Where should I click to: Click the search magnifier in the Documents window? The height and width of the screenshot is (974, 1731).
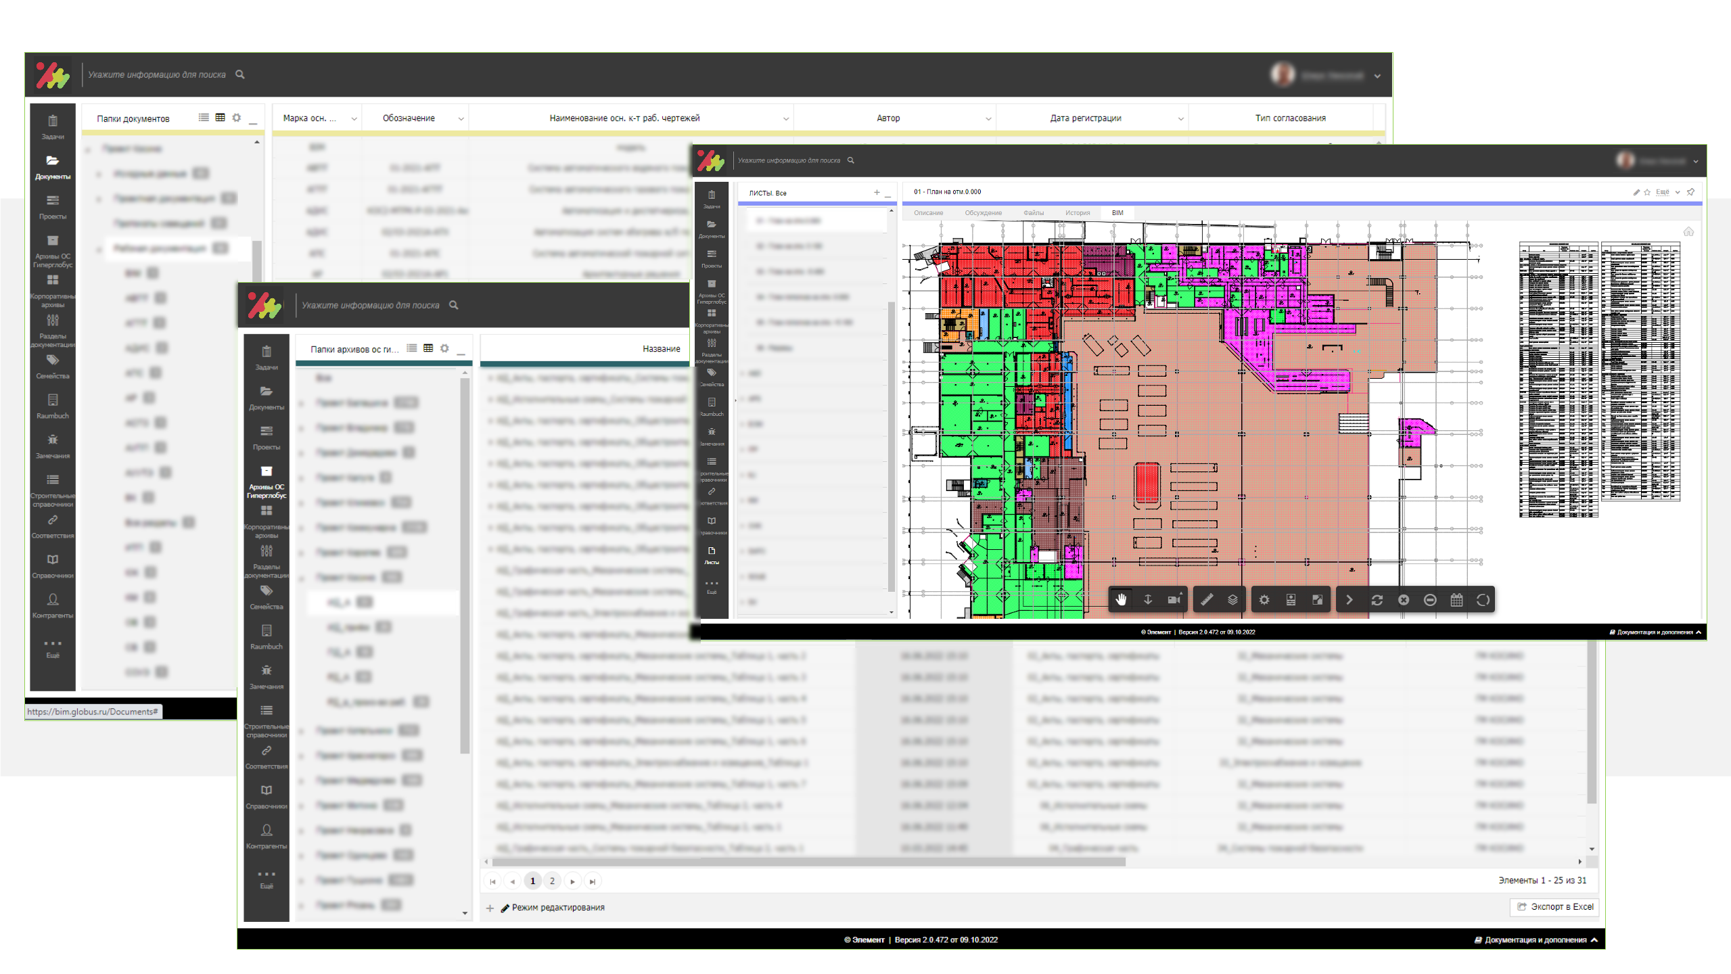click(239, 74)
